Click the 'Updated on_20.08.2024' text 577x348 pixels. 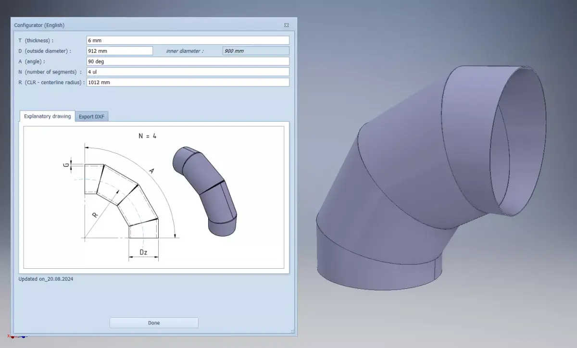[46, 279]
